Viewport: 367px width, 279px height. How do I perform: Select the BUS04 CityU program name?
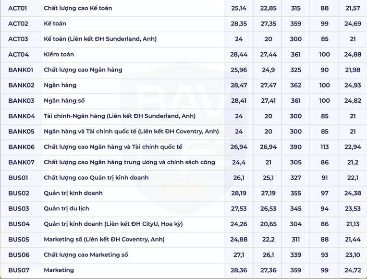pyautogui.click(x=113, y=224)
